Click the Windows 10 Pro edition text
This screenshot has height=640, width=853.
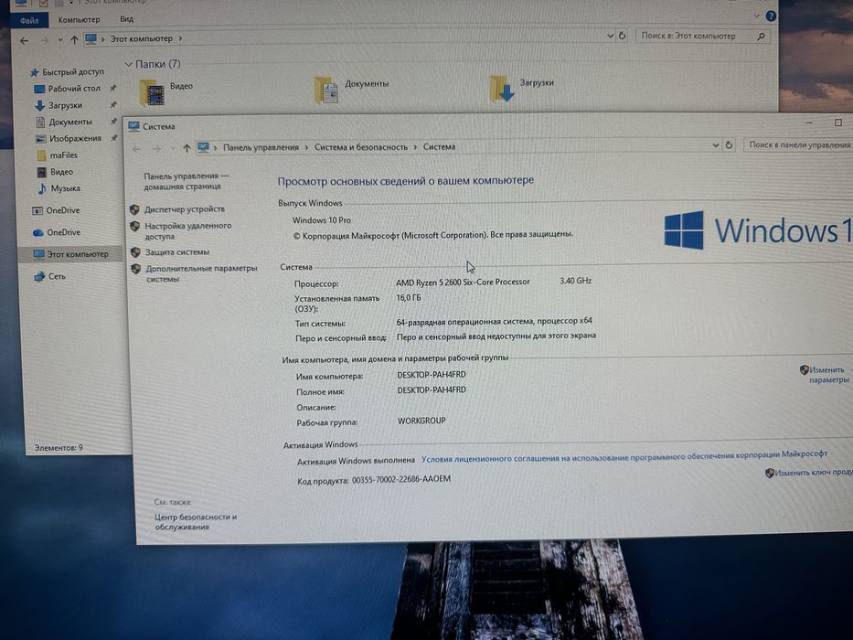point(322,220)
